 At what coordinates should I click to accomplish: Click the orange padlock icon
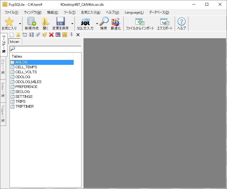pos(65,35)
